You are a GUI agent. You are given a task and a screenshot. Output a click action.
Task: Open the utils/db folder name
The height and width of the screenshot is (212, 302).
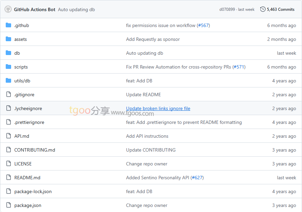click(22, 81)
